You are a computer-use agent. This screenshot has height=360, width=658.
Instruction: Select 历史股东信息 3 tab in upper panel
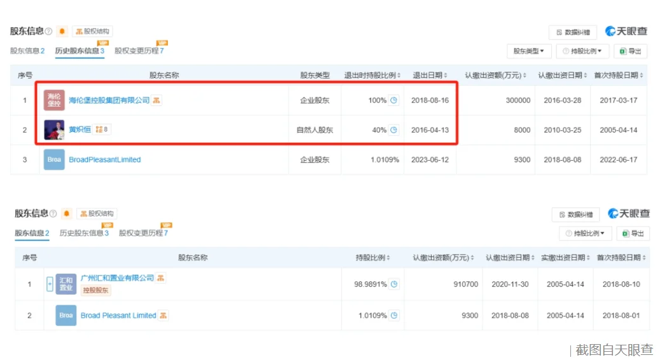click(79, 51)
